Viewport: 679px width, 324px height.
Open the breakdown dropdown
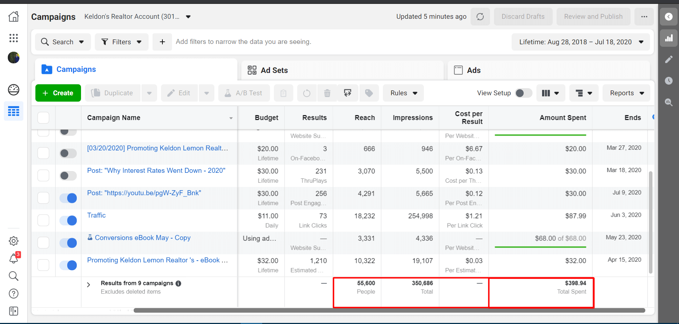584,93
